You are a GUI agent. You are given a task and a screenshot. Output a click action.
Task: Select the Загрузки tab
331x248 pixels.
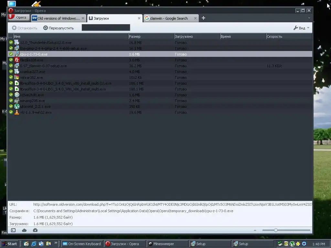115,18
